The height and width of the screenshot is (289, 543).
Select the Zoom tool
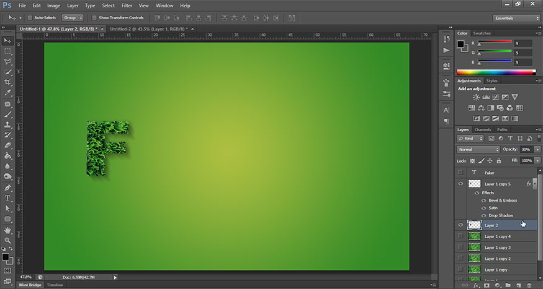[7, 240]
